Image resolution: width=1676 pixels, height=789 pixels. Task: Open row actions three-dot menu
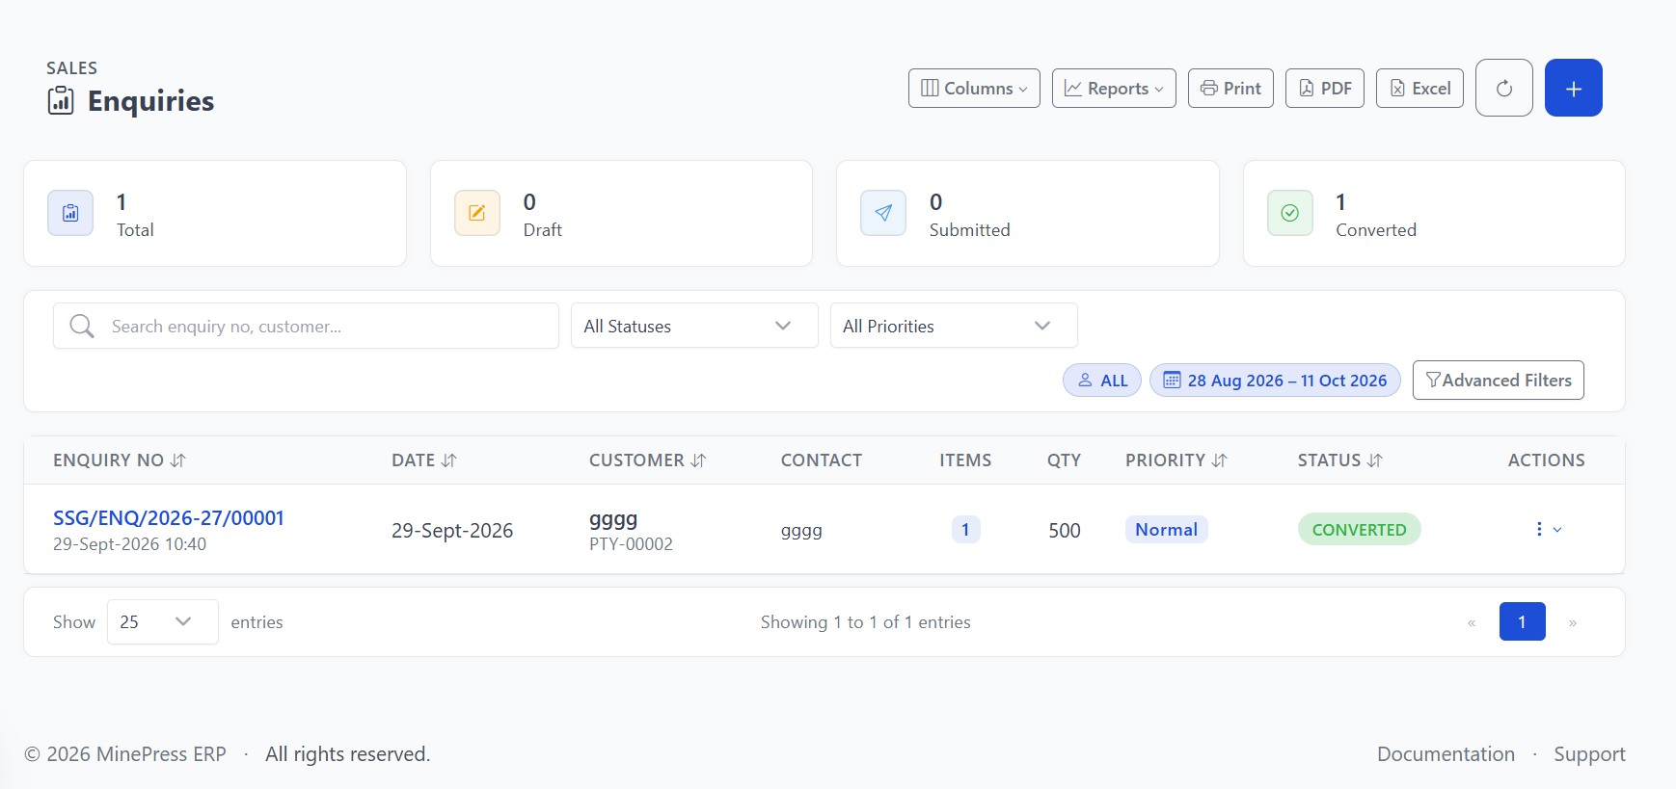[1548, 529]
